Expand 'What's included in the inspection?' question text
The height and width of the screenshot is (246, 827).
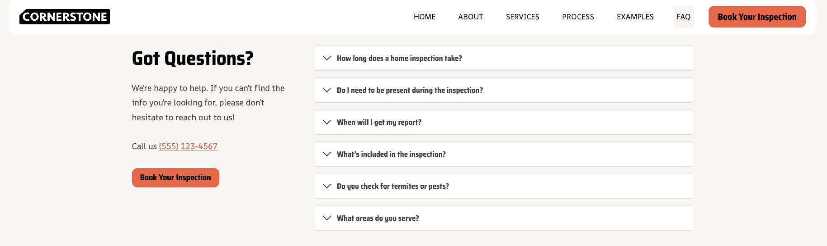point(391,154)
